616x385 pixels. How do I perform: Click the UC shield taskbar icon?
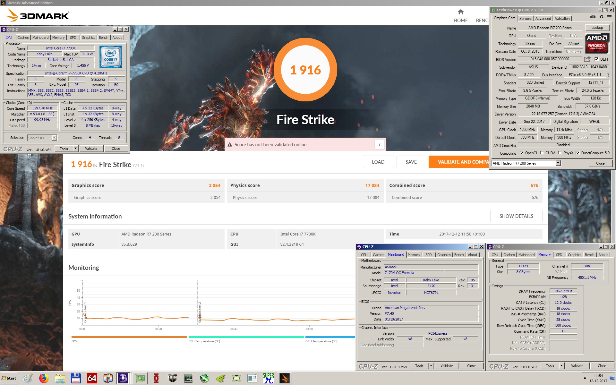coord(172,379)
